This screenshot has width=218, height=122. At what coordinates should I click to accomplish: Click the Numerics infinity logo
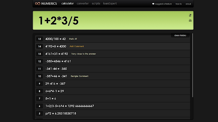37,4
